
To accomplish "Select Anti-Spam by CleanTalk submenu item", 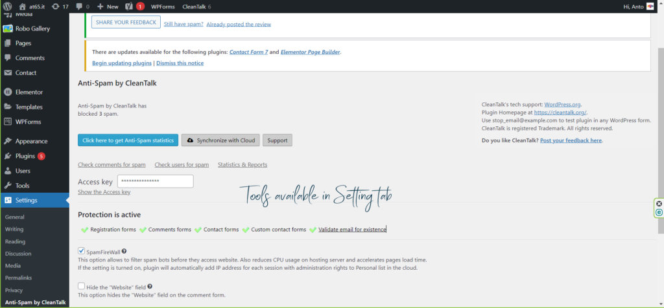I will coord(36,302).
